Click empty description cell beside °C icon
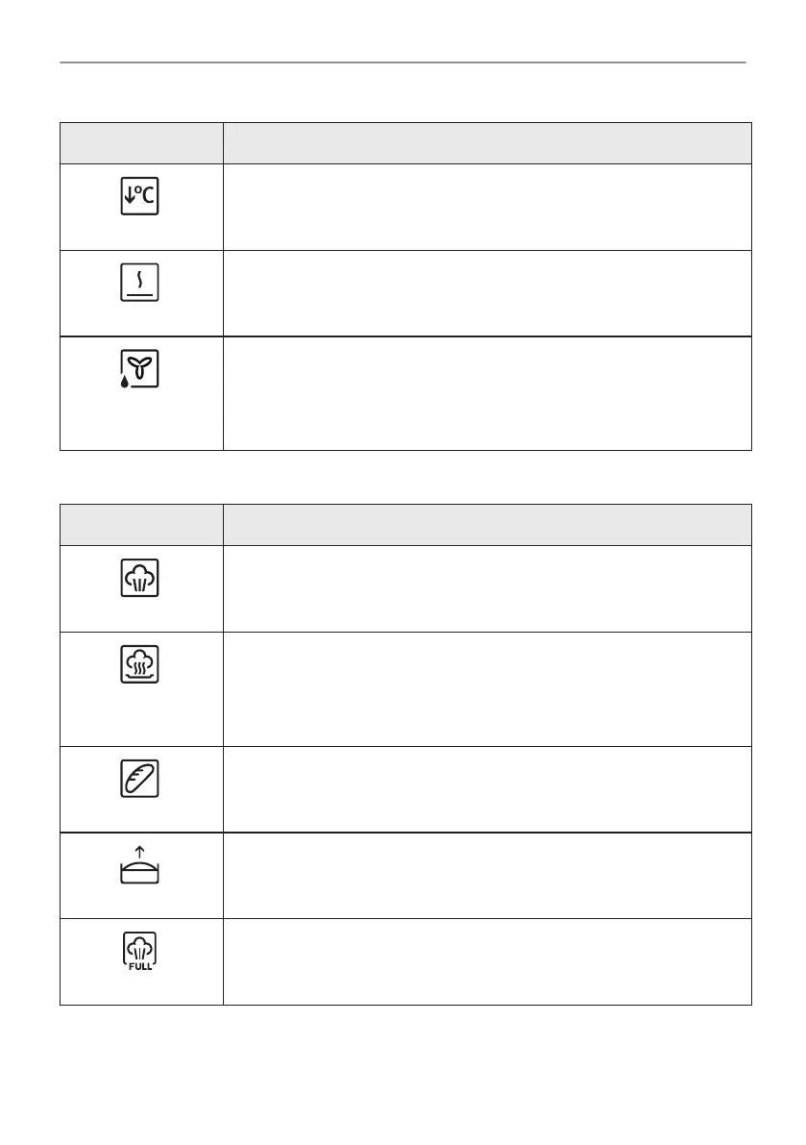Screen dimensions: 806x1145 tap(487, 208)
